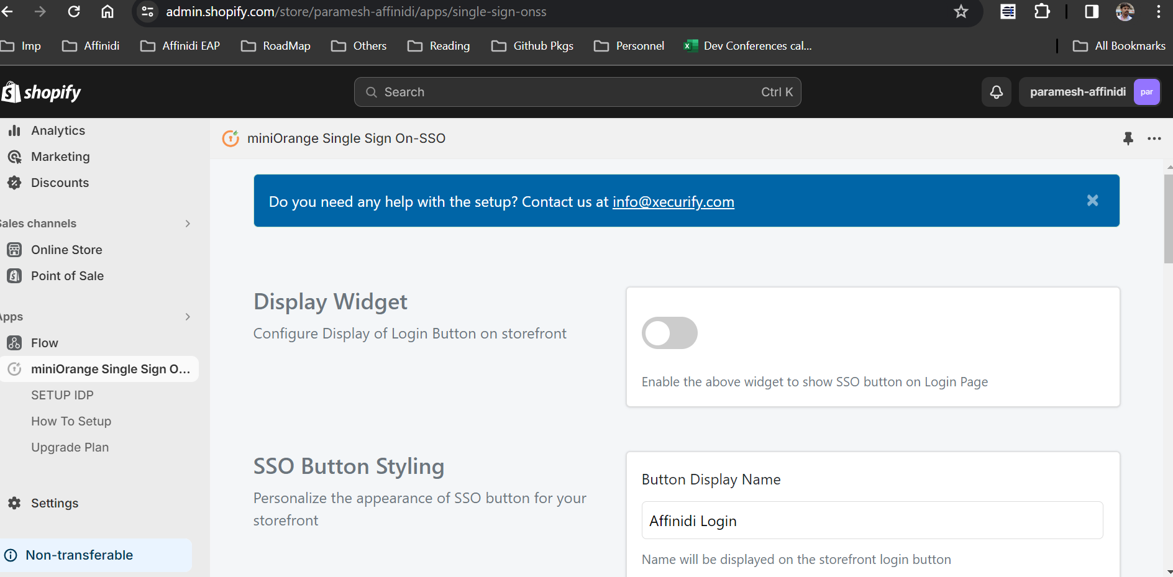The height and width of the screenshot is (577, 1173).
Task: Select miniOrange Single Sign On app
Action: [99, 369]
